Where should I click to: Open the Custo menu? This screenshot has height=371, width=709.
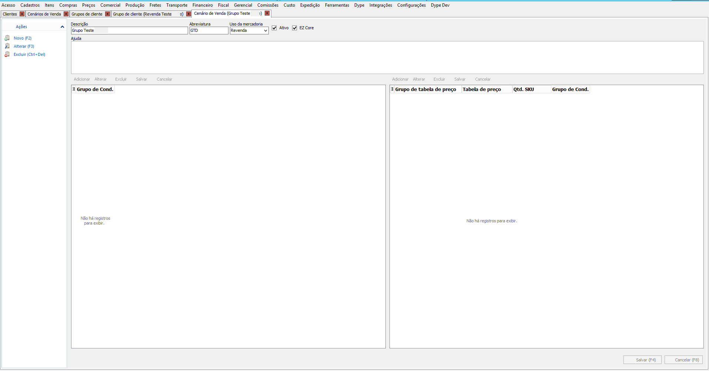tap(290, 5)
